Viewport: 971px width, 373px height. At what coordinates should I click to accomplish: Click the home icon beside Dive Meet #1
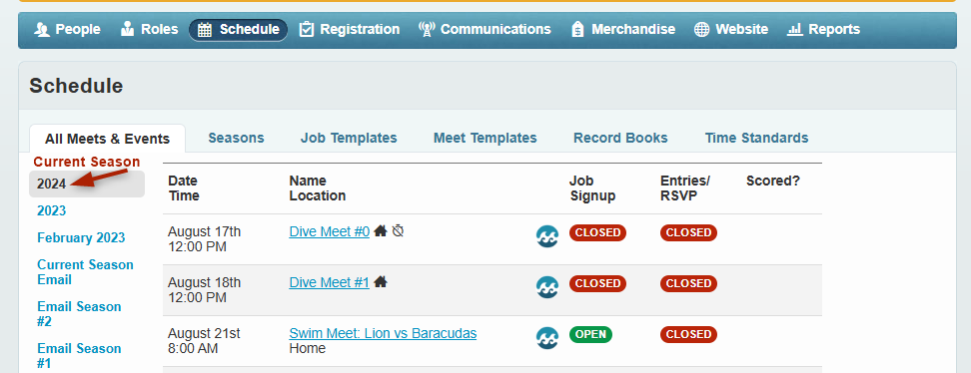[381, 281]
